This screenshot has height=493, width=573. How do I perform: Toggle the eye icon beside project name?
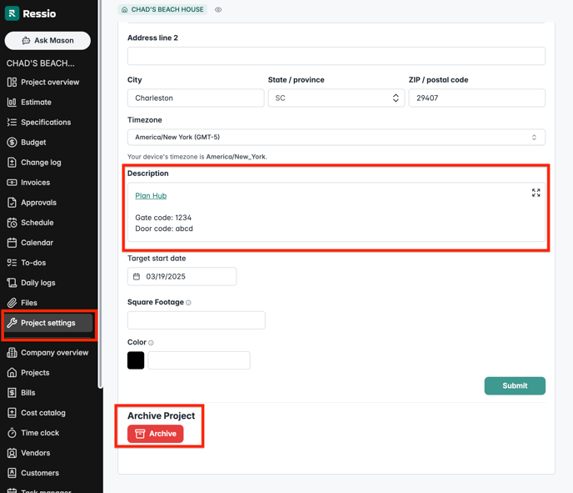point(218,10)
